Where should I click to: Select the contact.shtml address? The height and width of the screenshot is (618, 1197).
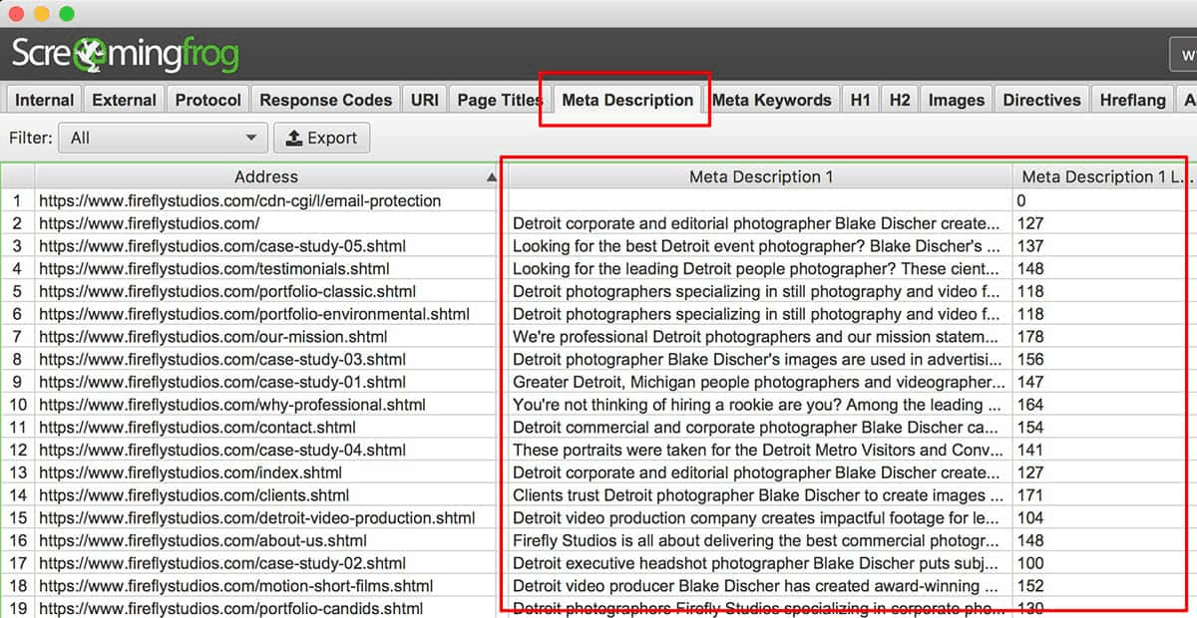197,428
